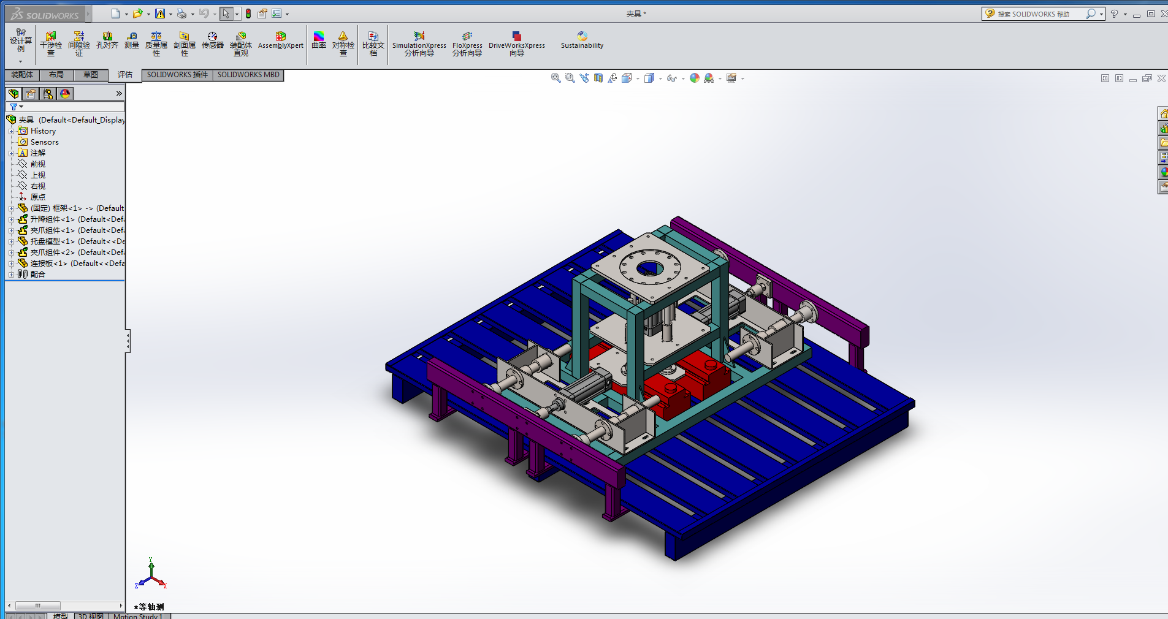Open 比较文档 compare documents tool
The height and width of the screenshot is (619, 1168).
pos(373,44)
